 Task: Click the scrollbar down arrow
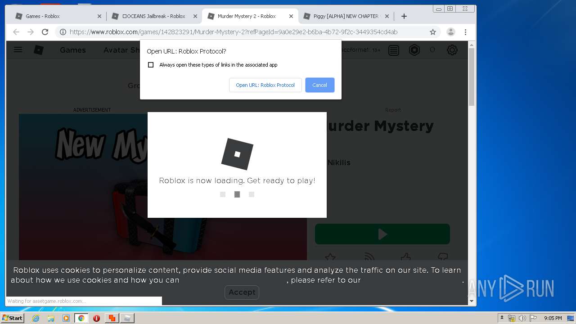coord(472,301)
